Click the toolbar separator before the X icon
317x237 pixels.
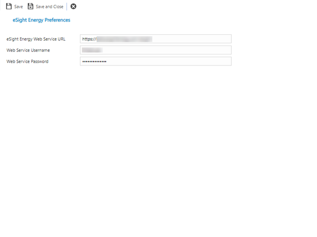pos(67,6)
